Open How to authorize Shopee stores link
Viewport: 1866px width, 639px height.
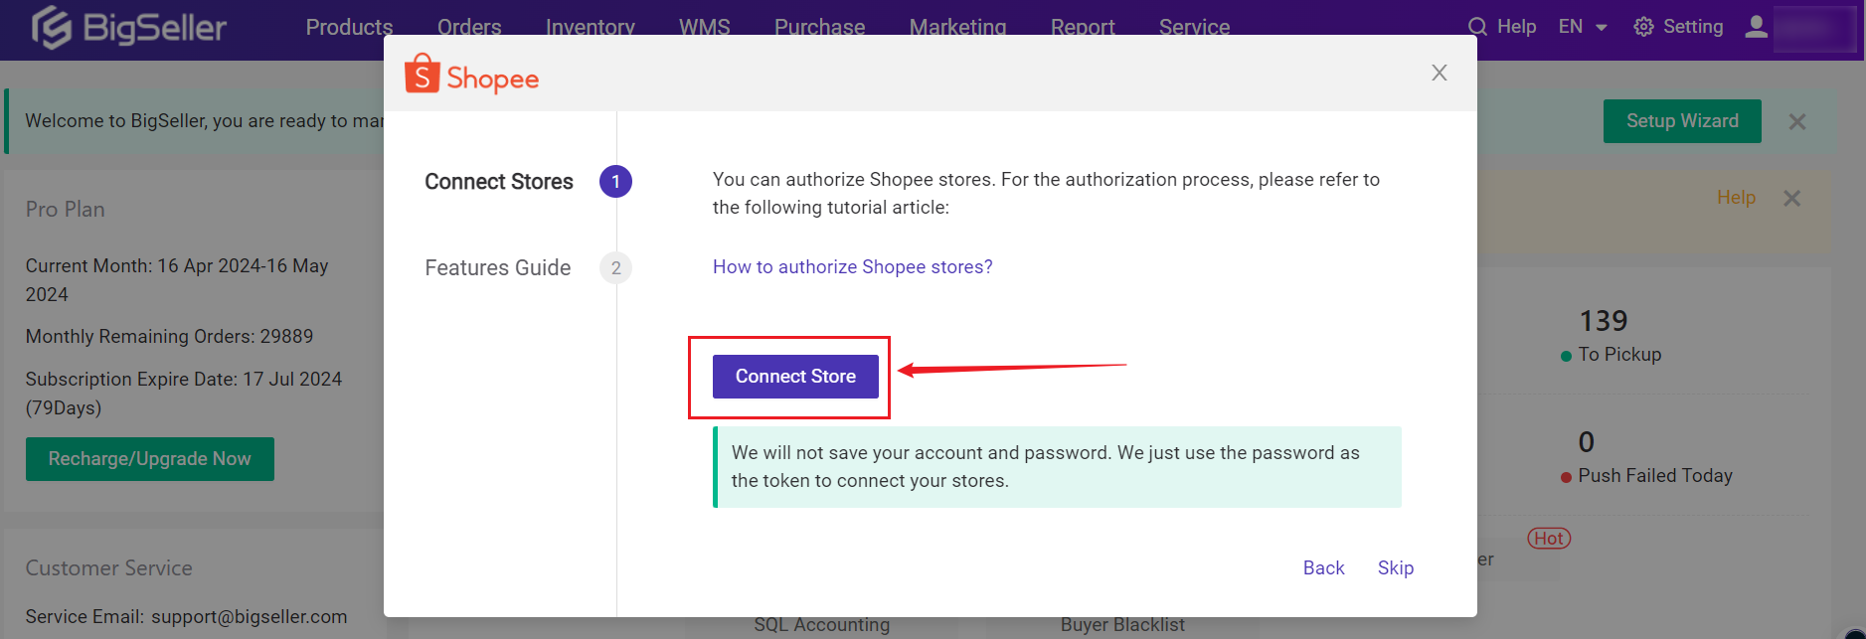pos(852,267)
